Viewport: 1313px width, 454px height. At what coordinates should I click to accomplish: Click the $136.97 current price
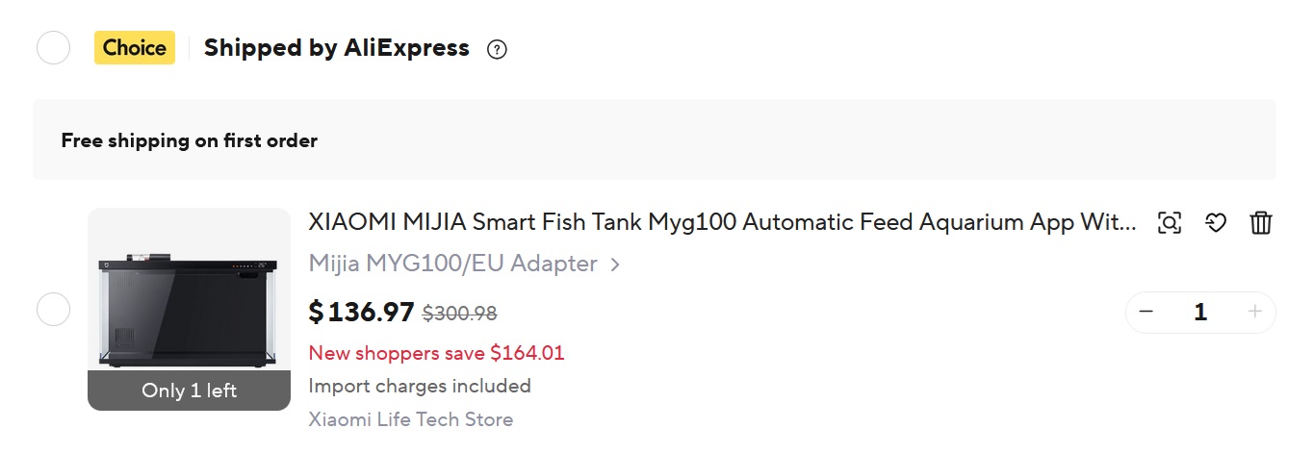[361, 312]
